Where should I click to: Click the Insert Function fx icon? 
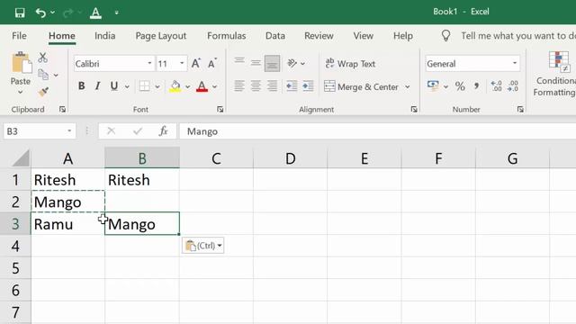[x=164, y=130]
